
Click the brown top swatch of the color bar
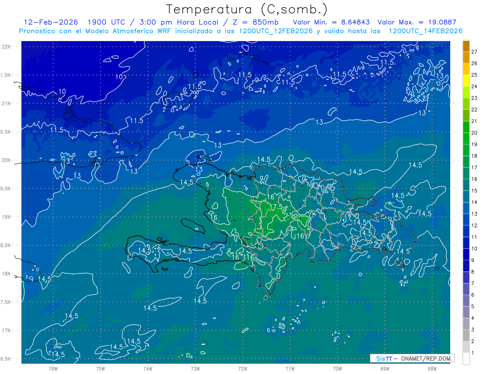tap(466, 46)
